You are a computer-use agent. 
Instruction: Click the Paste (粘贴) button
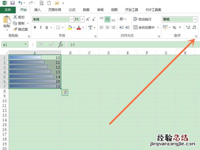tap(6, 22)
